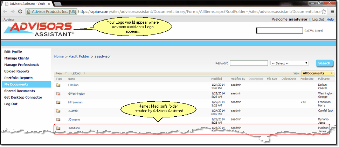Go back in browser history

[5, 11]
